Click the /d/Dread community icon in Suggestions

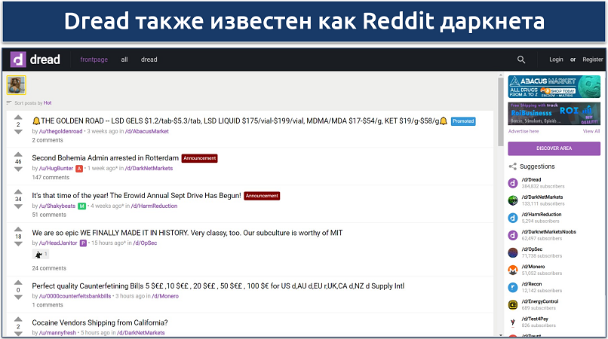tap(513, 183)
